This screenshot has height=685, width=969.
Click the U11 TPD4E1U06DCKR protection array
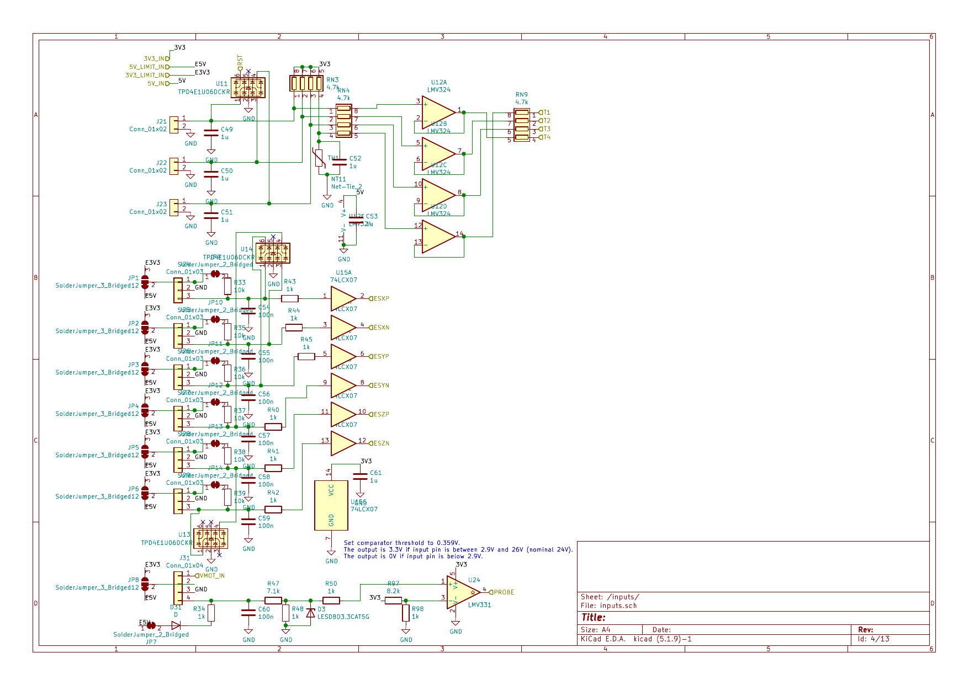248,88
